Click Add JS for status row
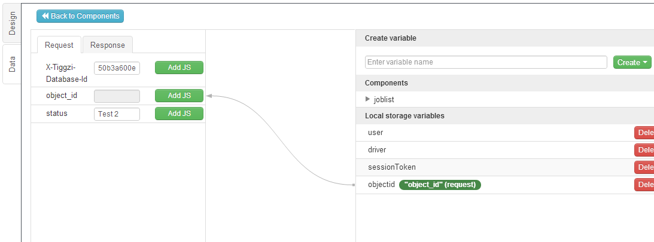654x242 pixels. [179, 114]
